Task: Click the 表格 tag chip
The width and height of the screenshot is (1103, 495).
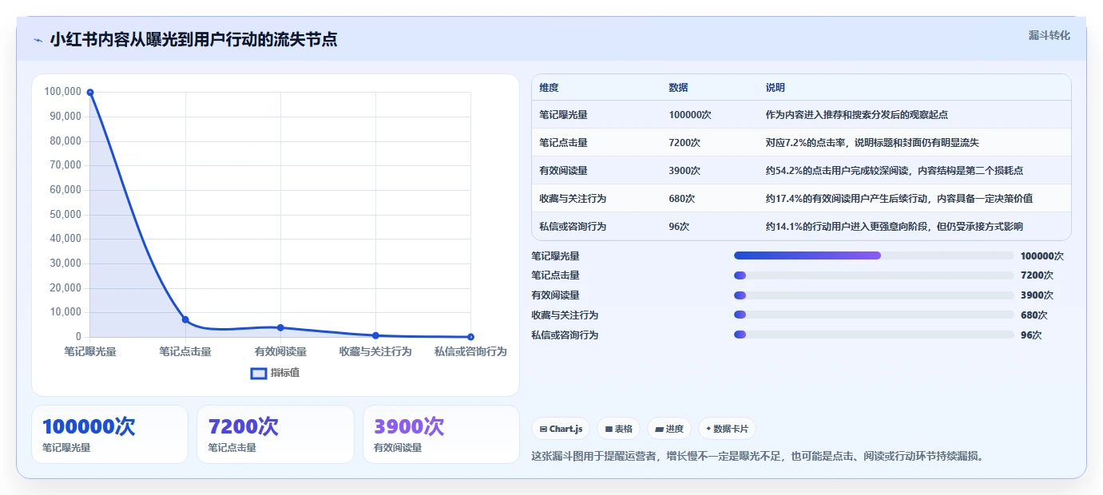Action: coord(619,429)
